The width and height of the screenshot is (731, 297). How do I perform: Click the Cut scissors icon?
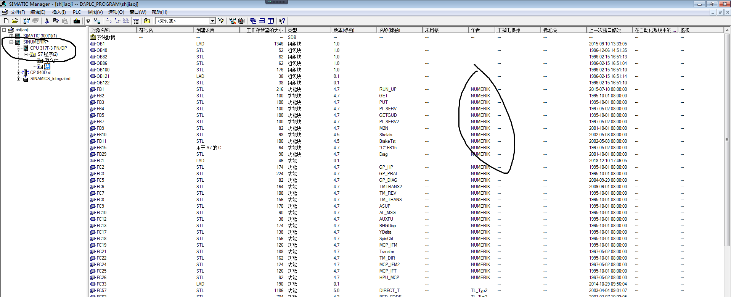(47, 21)
